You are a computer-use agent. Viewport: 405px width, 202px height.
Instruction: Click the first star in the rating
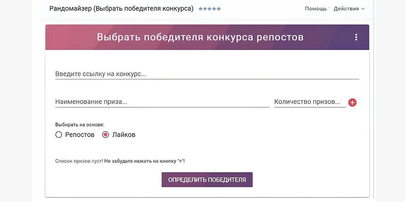200,9
